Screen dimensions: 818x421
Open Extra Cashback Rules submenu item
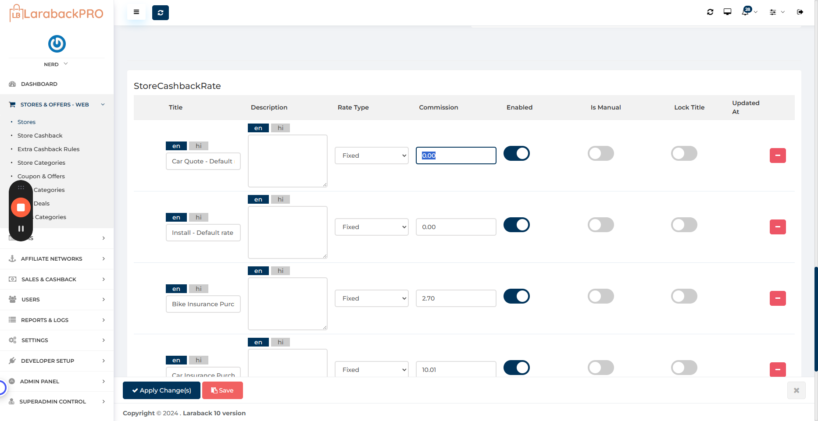point(48,149)
